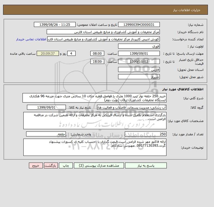
Task: Open مشاهده مدارک پیوستی (2) button
Action: 99,166
